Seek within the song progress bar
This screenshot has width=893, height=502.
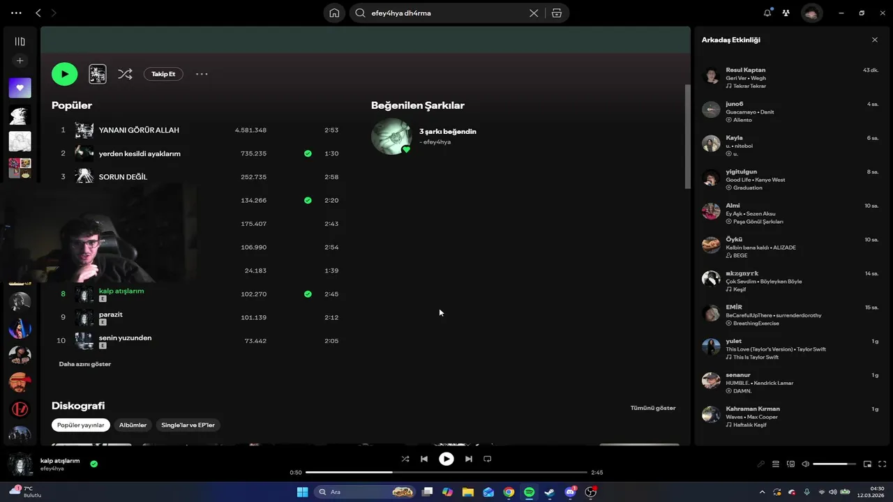446,473
